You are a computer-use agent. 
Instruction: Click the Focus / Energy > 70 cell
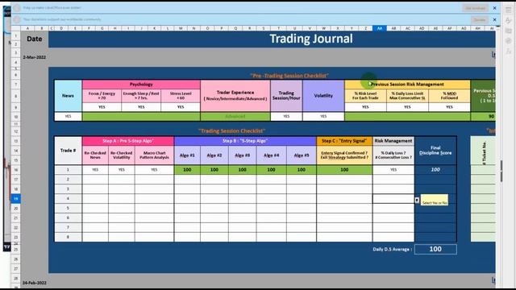(102, 96)
